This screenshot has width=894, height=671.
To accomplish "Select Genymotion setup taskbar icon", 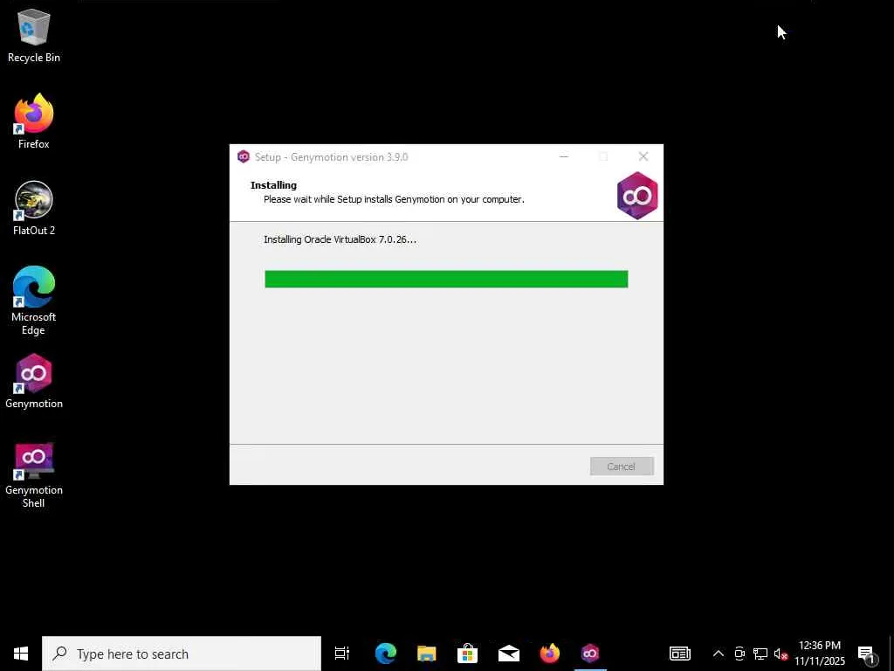I will pyautogui.click(x=590, y=654).
